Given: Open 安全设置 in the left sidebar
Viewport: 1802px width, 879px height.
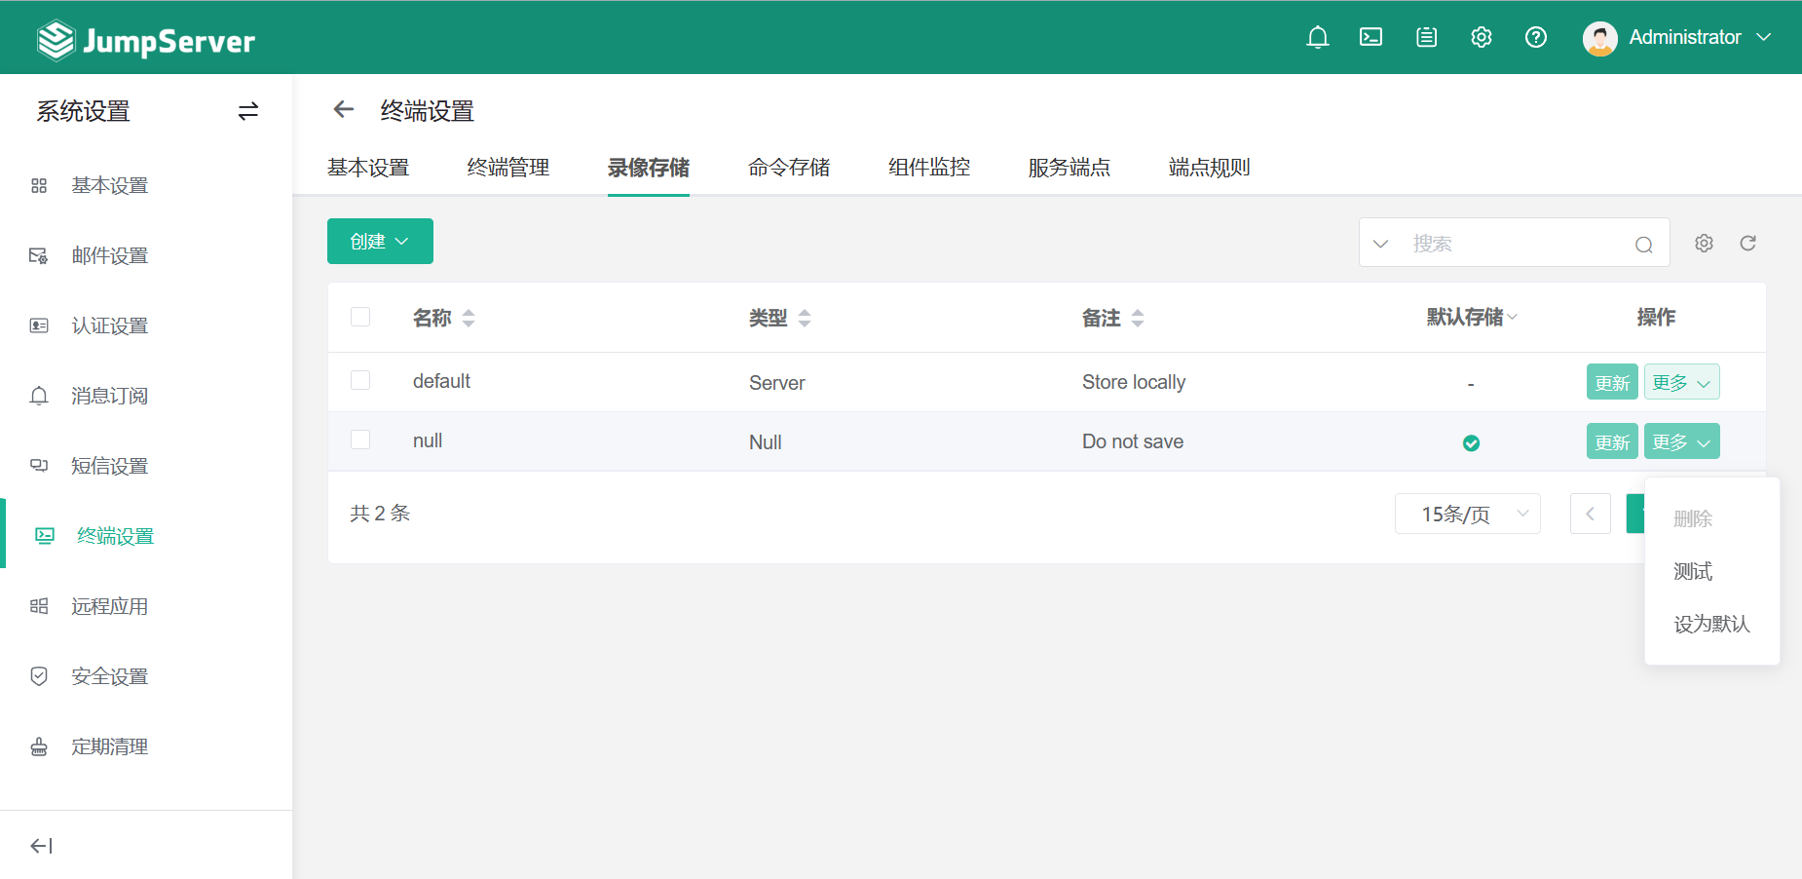Looking at the screenshot, I should (x=109, y=676).
